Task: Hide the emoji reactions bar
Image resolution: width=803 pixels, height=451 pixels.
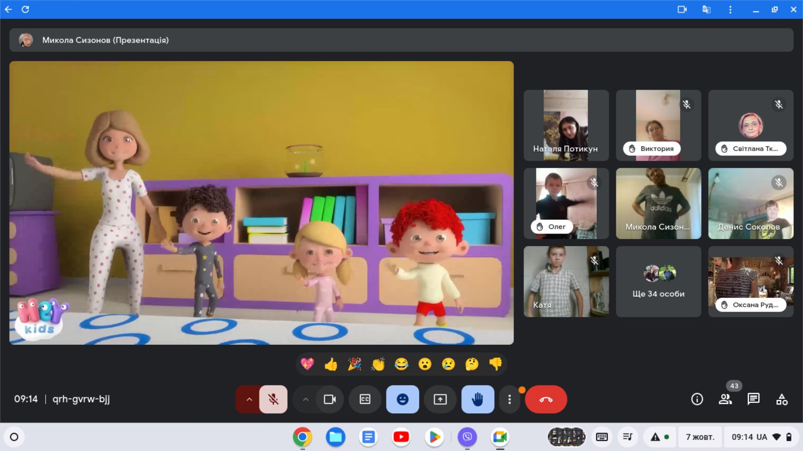Action: click(403, 399)
